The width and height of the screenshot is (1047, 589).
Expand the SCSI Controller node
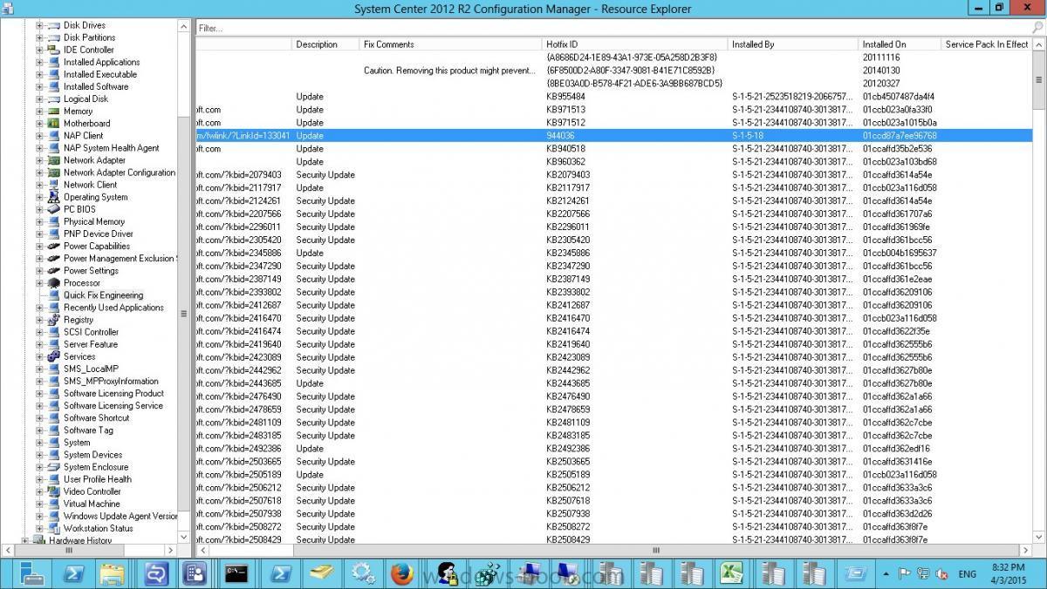tap(39, 332)
